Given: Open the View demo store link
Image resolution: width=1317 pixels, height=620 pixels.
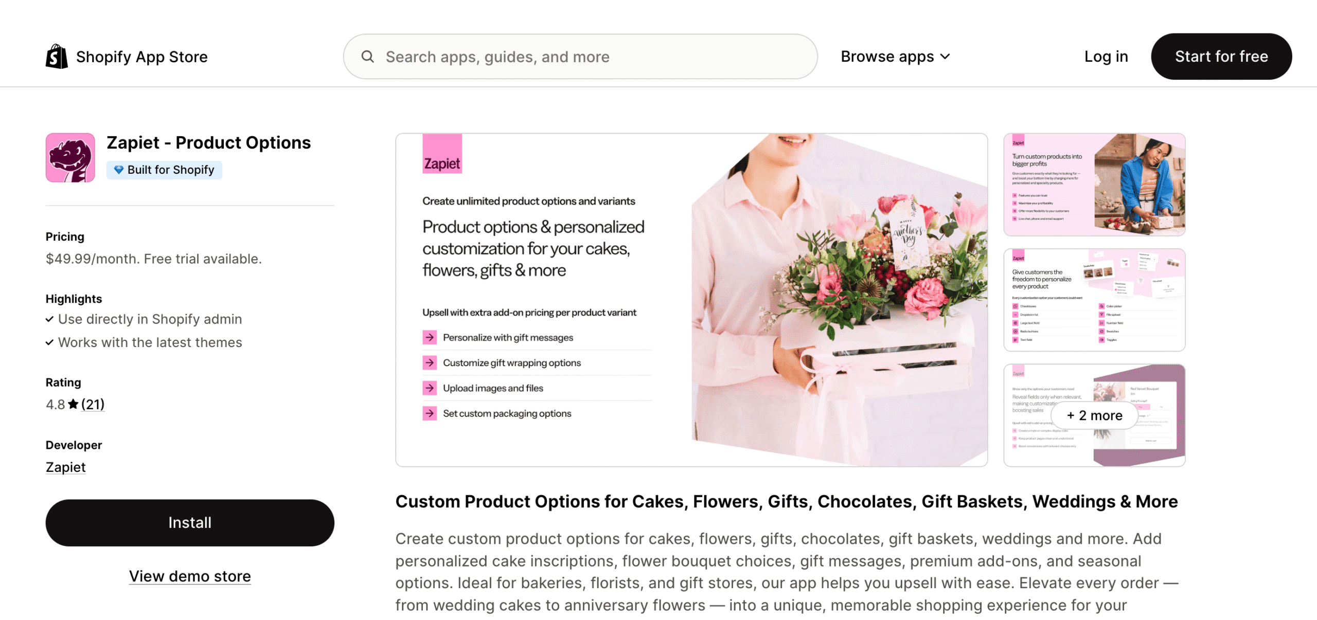Looking at the screenshot, I should coord(190,576).
